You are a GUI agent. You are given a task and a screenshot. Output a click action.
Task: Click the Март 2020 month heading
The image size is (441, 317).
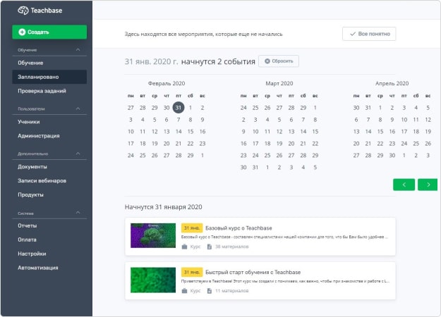coord(279,83)
